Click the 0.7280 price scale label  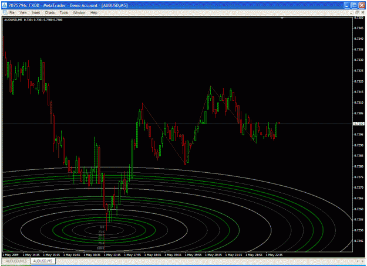tap(359, 166)
